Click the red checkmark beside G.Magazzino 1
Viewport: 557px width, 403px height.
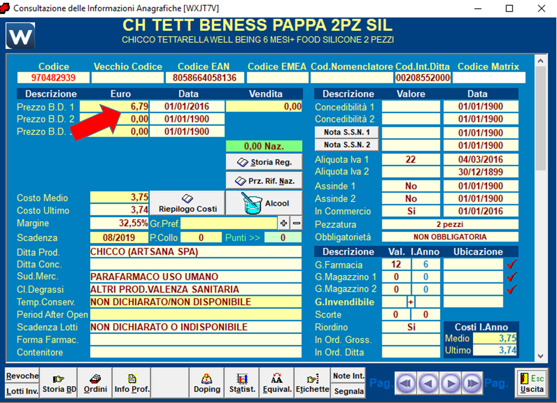click(x=511, y=277)
